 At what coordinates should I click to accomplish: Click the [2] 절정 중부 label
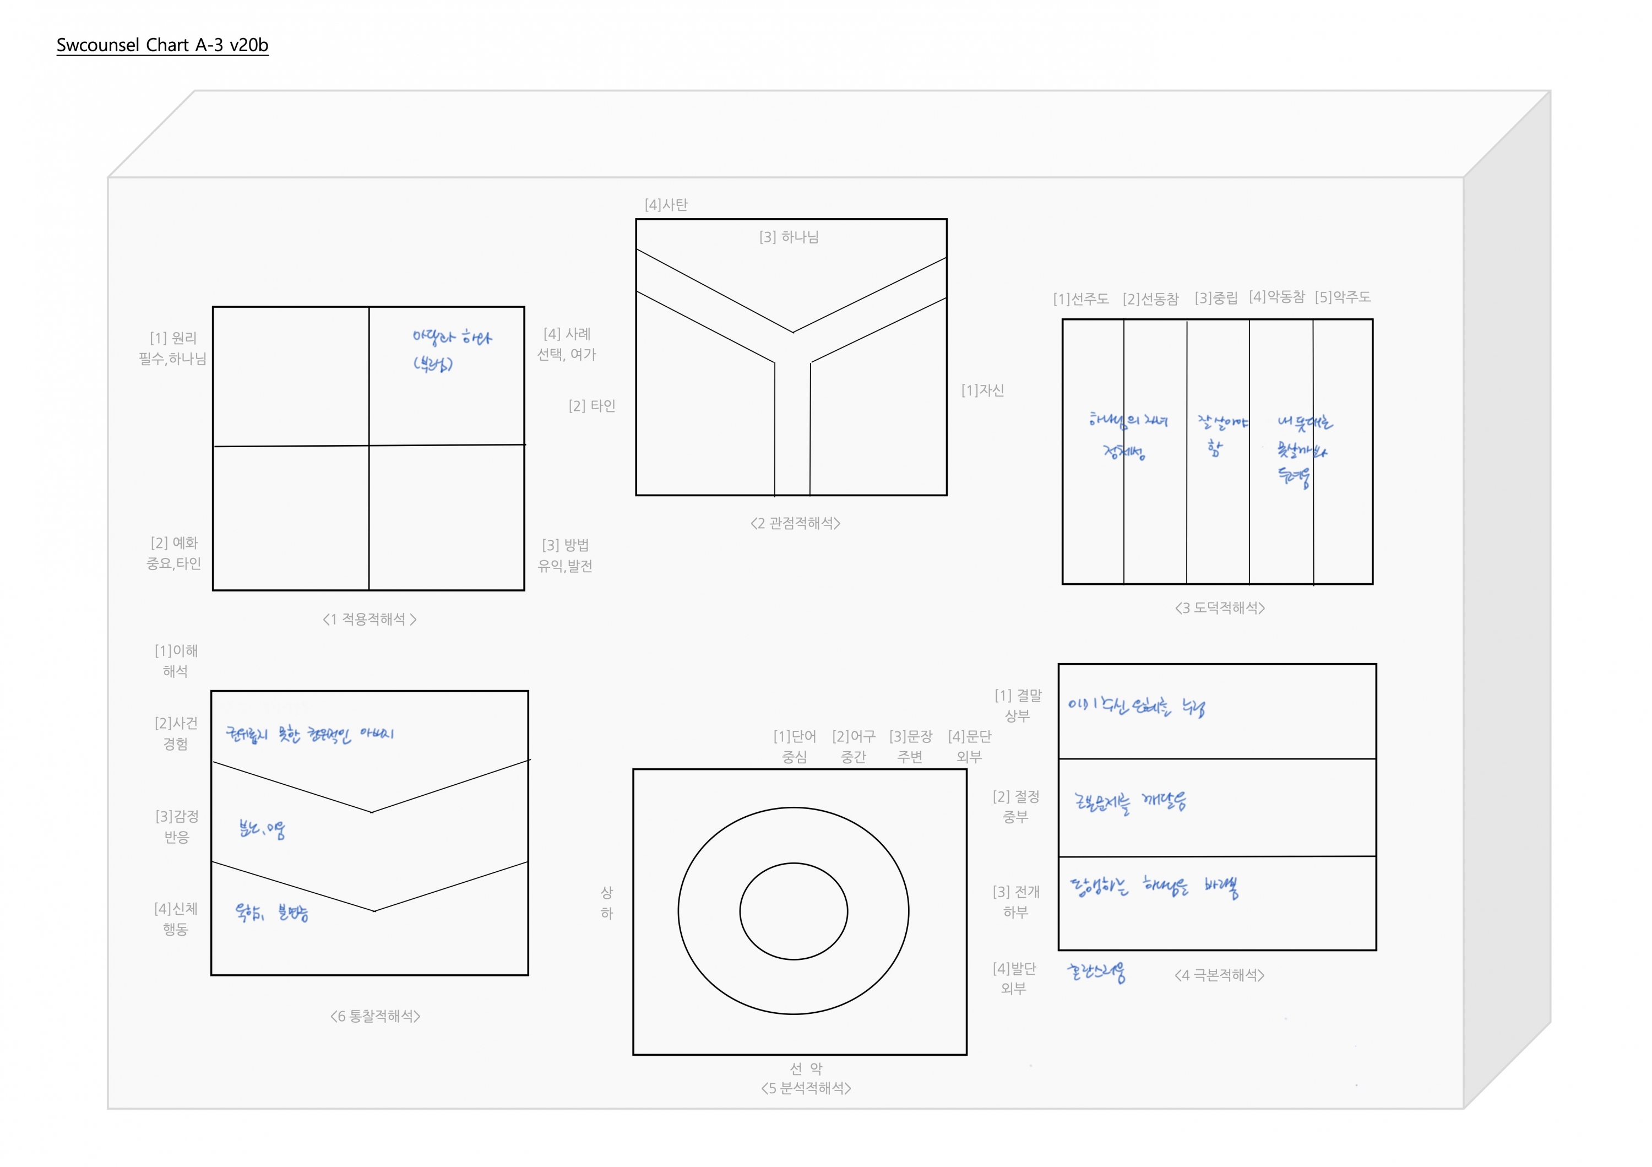click(x=1015, y=806)
